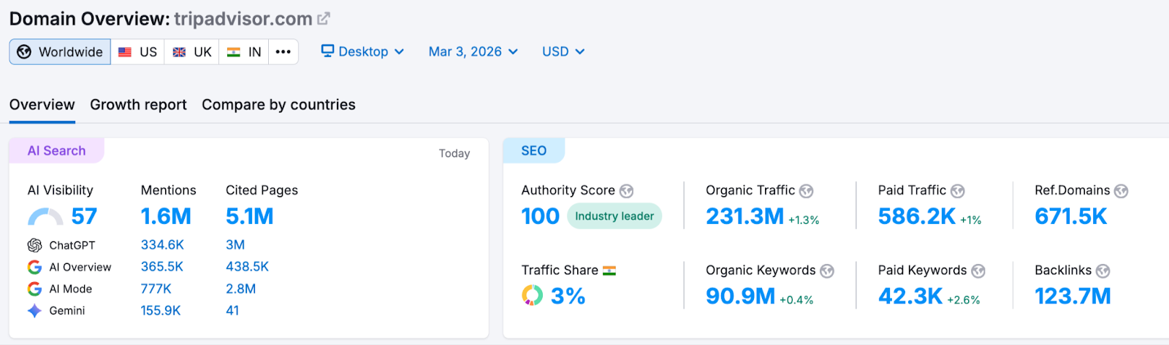Open Backlinks value 123.7M
The height and width of the screenshot is (345, 1169).
coord(1073,296)
